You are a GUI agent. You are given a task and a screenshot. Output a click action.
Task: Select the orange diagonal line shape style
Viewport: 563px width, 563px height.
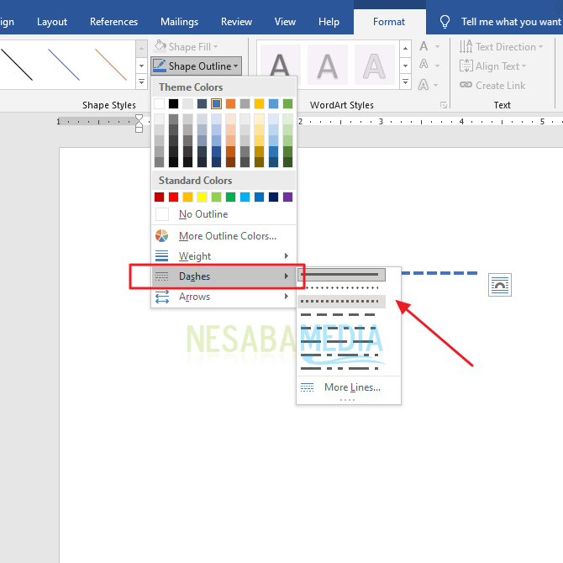(x=110, y=64)
